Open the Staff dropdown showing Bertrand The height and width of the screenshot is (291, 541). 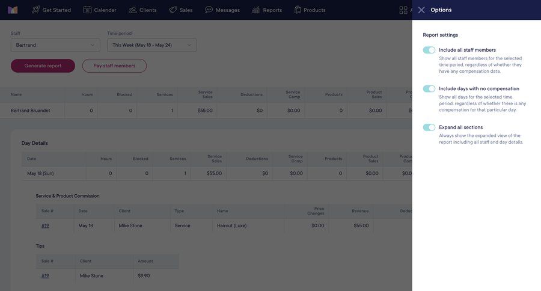(x=55, y=45)
